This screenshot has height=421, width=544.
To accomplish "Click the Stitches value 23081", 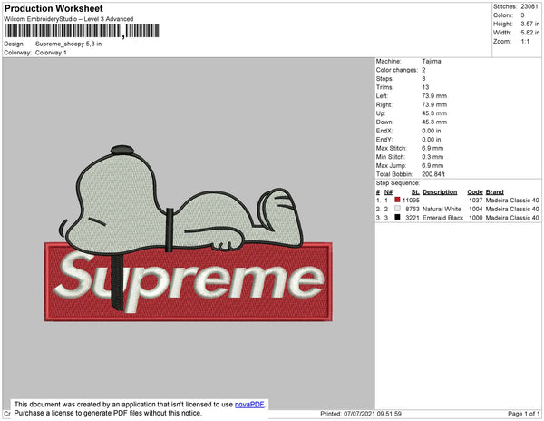I will (529, 6).
